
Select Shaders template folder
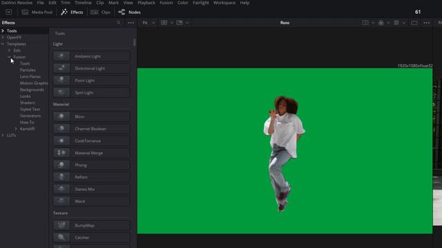pyautogui.click(x=28, y=103)
